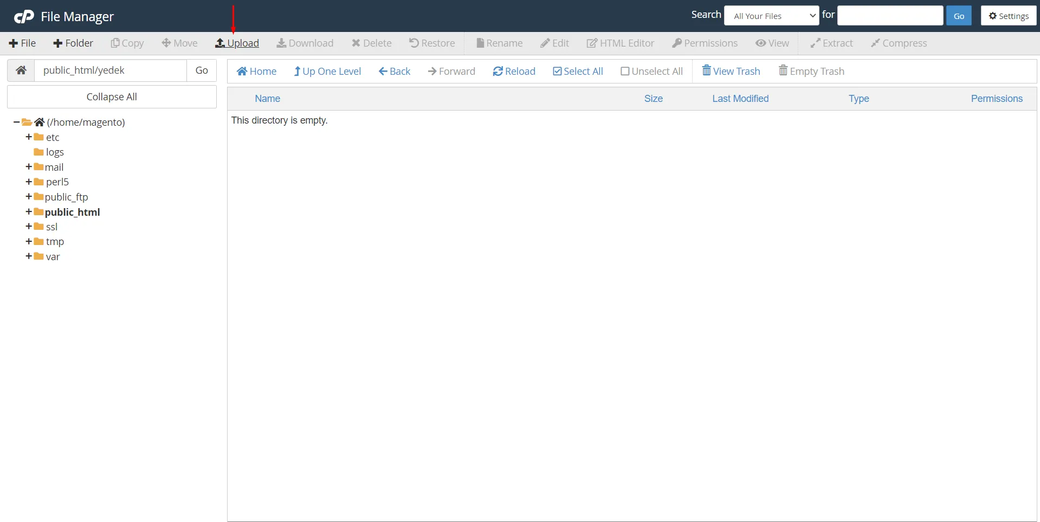Open the Settings gear button
Image resolution: width=1040 pixels, height=522 pixels.
coord(1008,16)
